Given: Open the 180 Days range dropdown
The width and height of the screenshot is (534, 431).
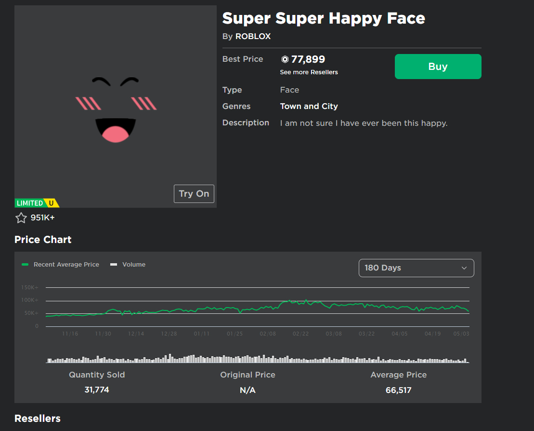Looking at the screenshot, I should (416, 268).
